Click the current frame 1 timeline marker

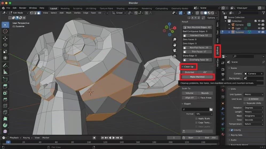tap(8, 142)
